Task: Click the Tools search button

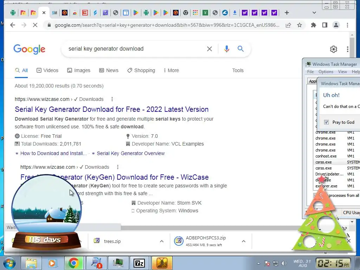Action: coord(238,70)
